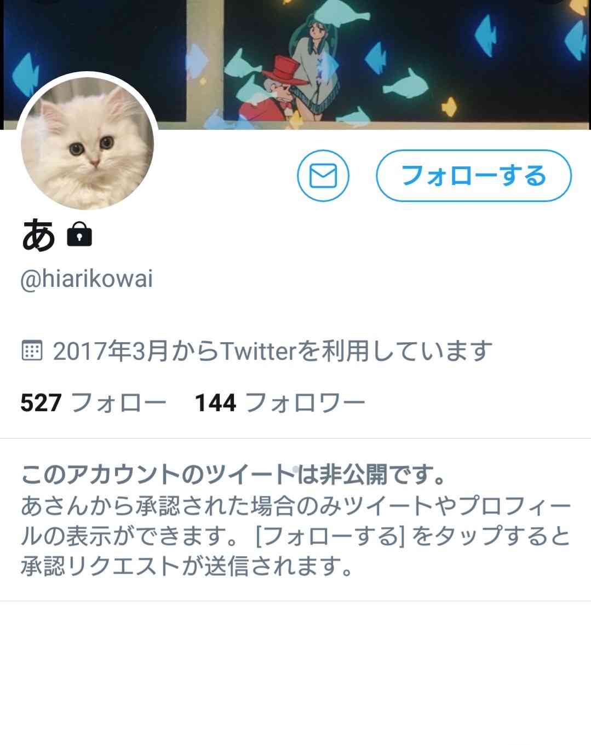Click the padlock icon beside the name
This screenshot has height=745, width=591.
[x=79, y=235]
